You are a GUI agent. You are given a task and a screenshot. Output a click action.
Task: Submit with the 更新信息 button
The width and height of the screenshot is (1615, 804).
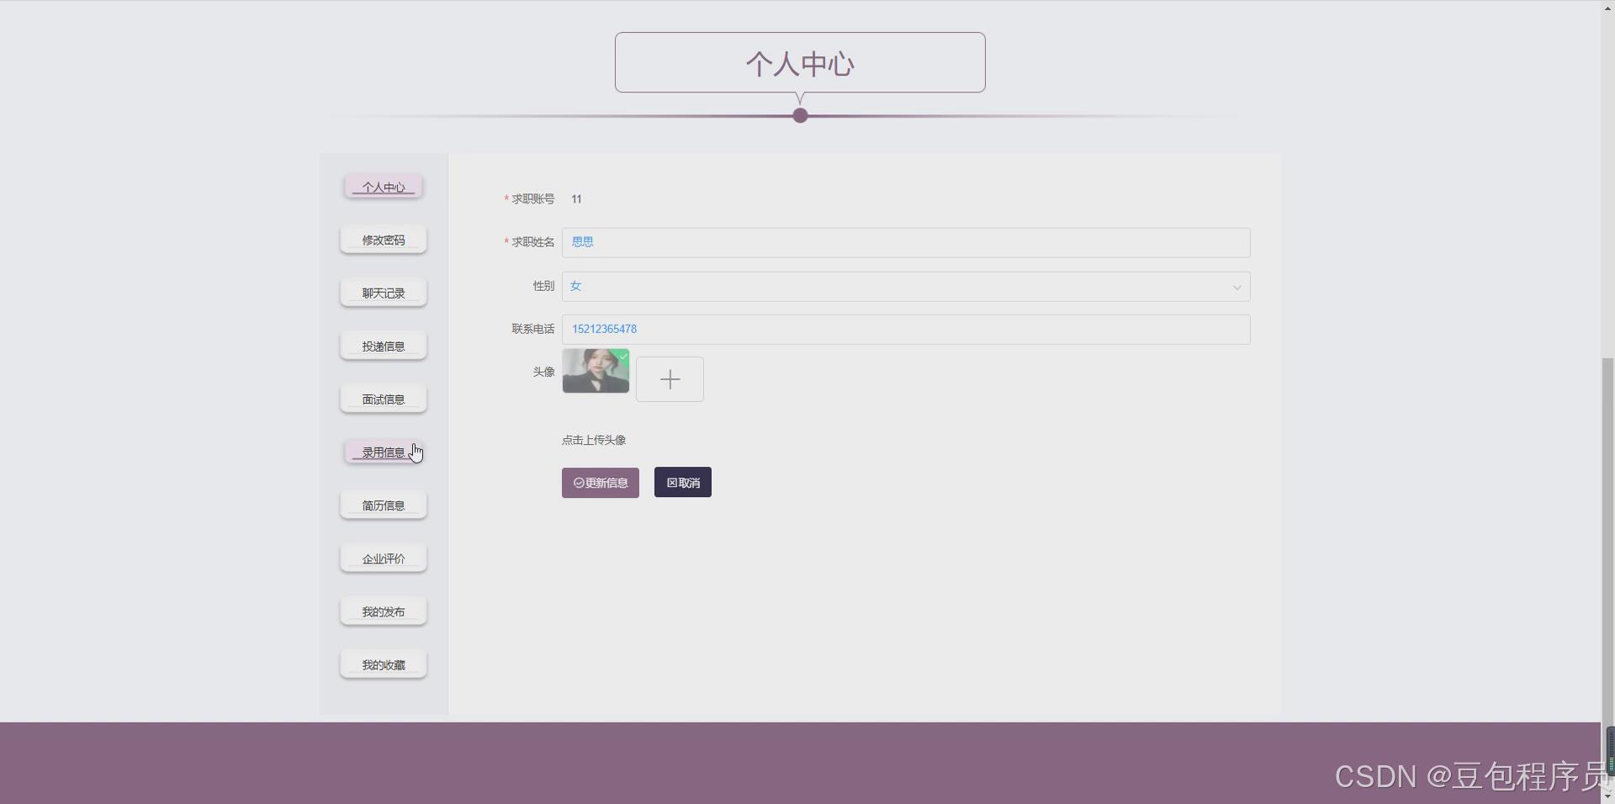click(601, 483)
